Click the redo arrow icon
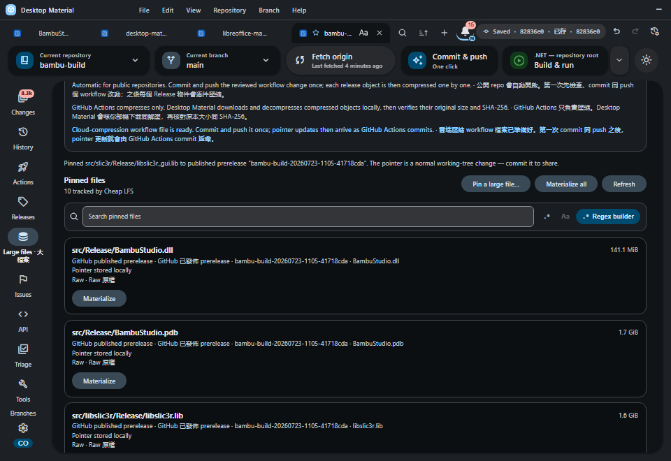671x461 pixels. pos(635,31)
